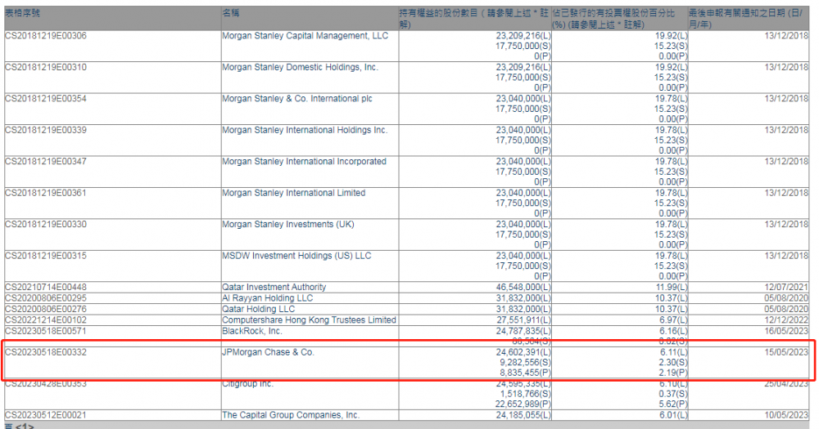Select Morgan Stanley & Co. International plc

point(297,99)
